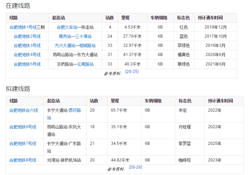250x175 pixels.
Task: Select the 翠绿色 color cell
Action: [x=184, y=46]
